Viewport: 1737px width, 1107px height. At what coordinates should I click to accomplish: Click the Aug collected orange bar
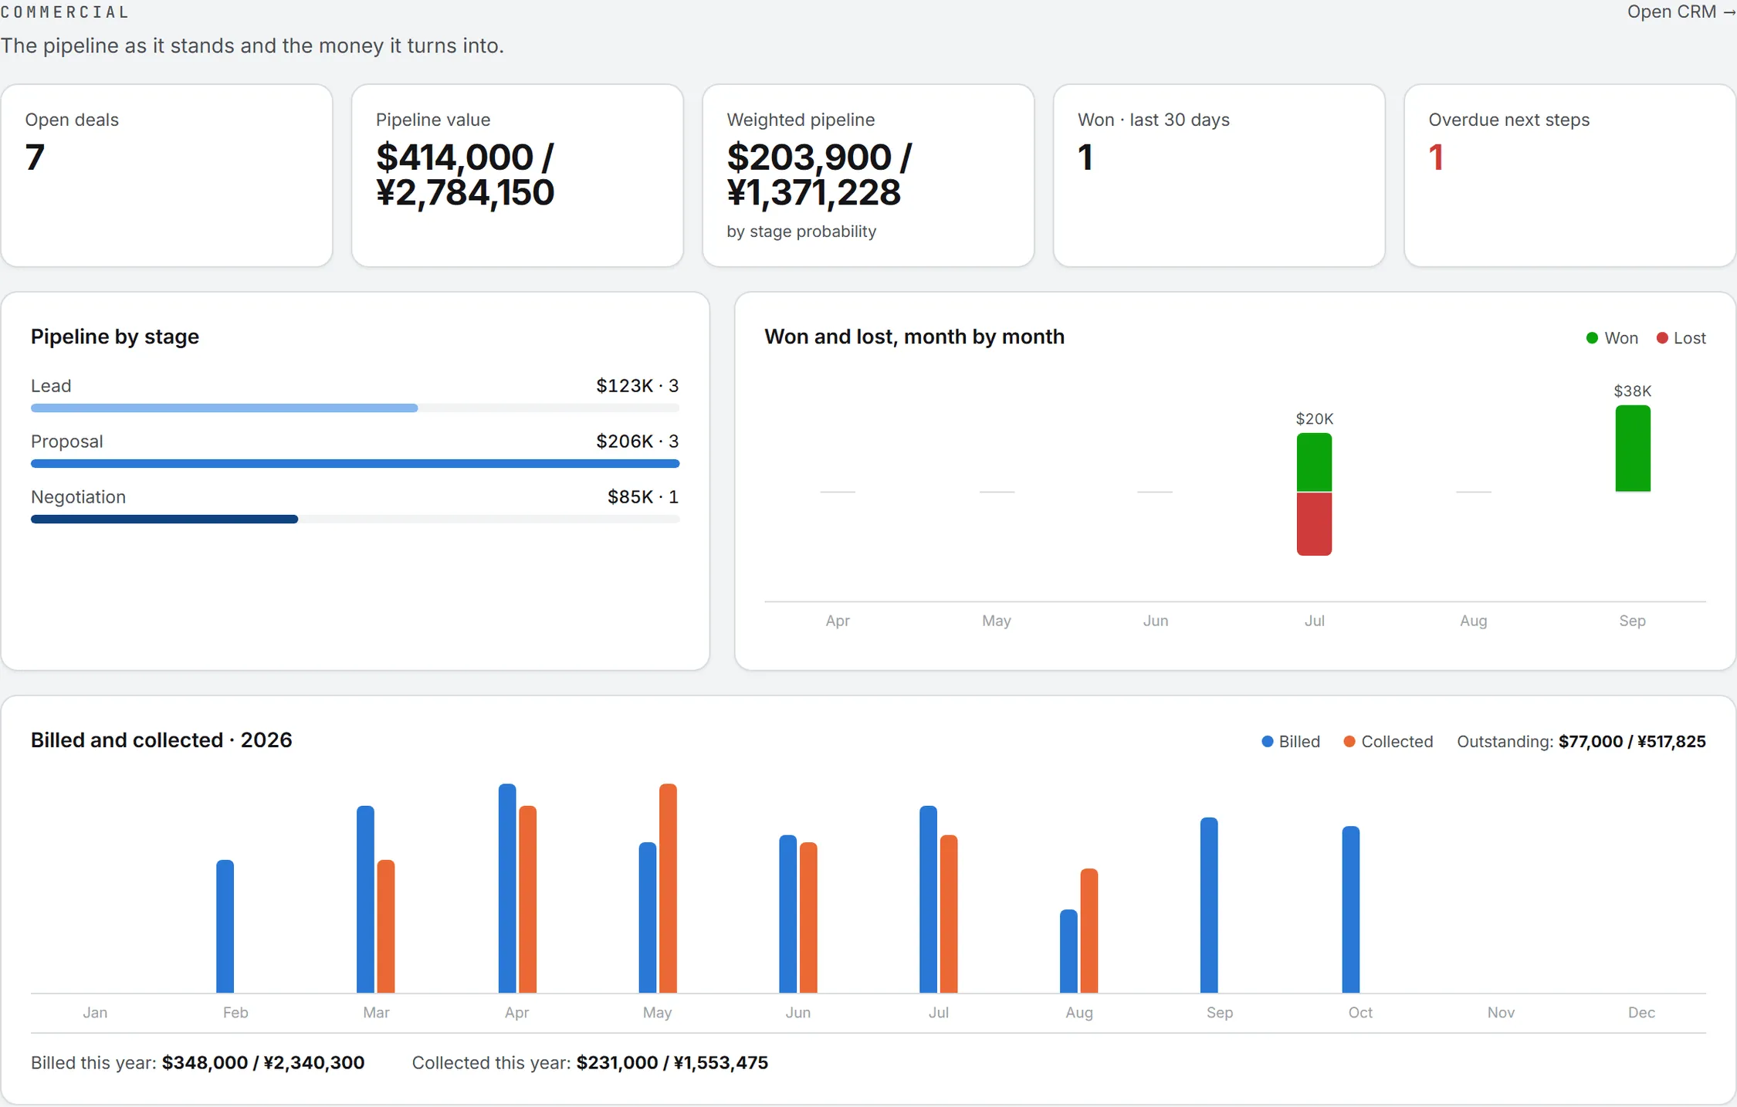(1089, 931)
